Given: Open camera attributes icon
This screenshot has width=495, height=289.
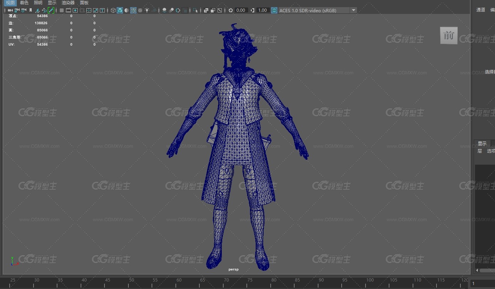Looking at the screenshot, I should point(23,10).
